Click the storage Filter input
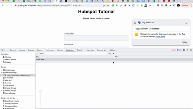The width and height of the screenshot is (193, 109). pos(73,54)
